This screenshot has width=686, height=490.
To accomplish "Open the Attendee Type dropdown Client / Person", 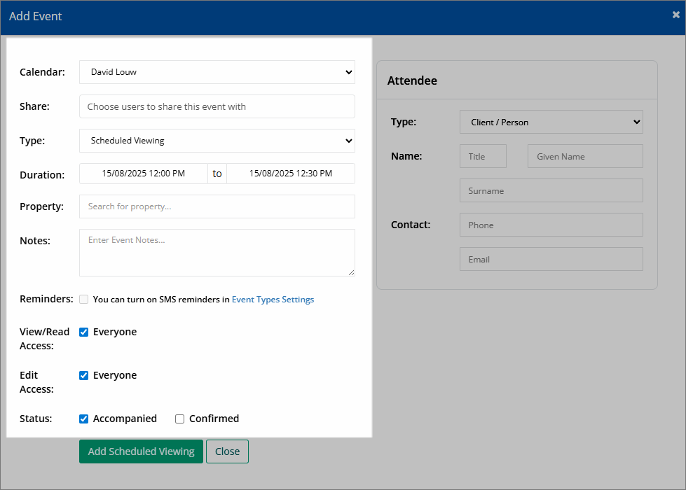I will 551,122.
